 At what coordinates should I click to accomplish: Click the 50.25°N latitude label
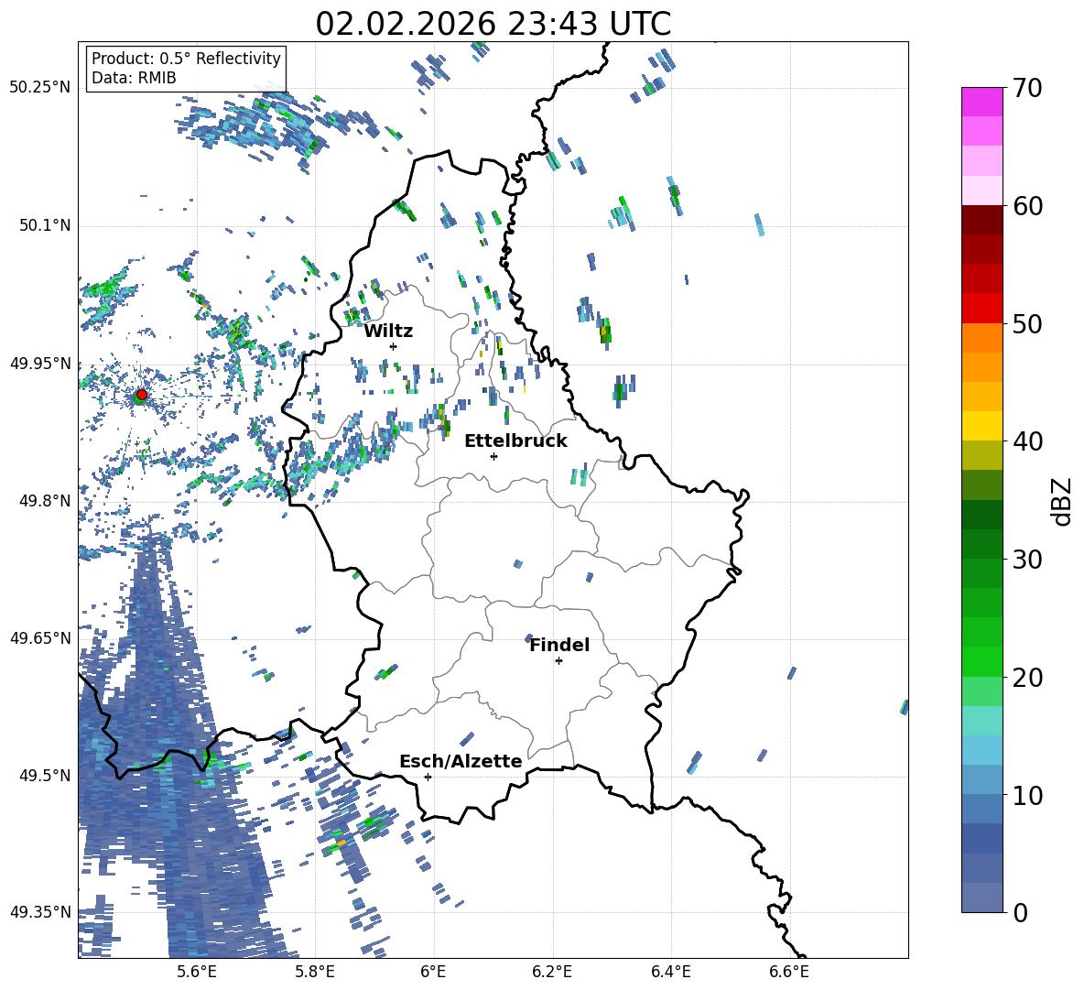click(x=40, y=88)
